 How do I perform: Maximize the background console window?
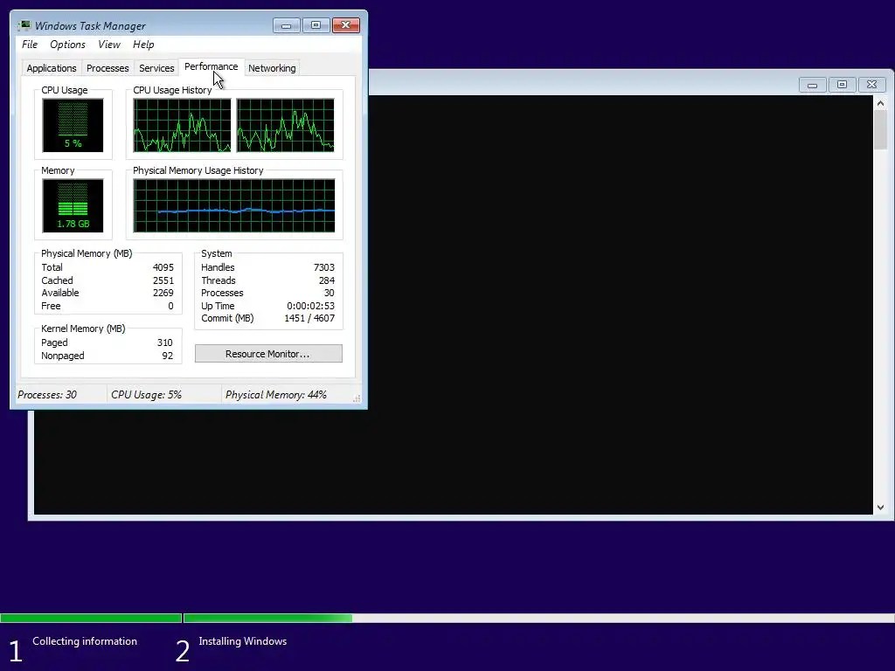point(842,85)
